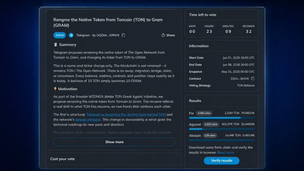The image size is (304, 171).
Task: Click the Share upload icon
Action: point(163,35)
